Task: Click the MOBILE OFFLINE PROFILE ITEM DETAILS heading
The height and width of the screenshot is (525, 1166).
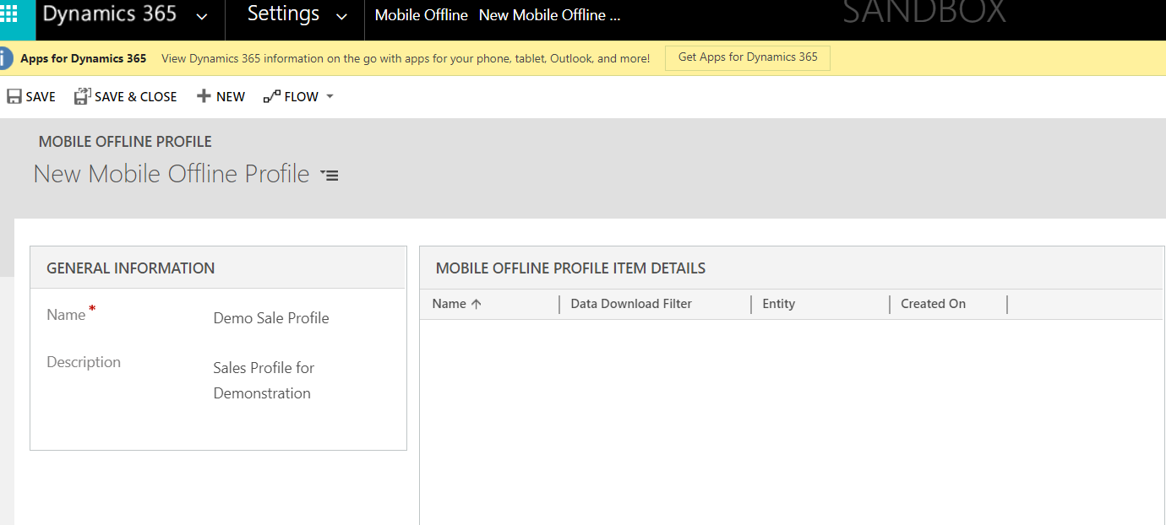Action: tap(570, 268)
